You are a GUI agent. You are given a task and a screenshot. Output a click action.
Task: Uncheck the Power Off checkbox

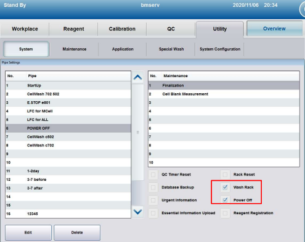click(x=225, y=200)
